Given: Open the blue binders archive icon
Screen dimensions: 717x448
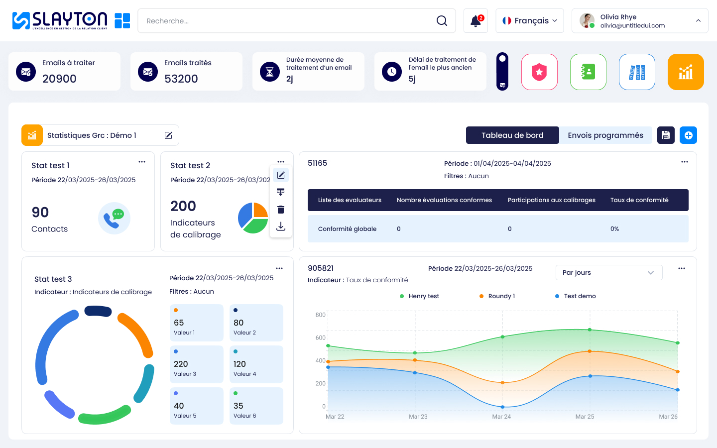Looking at the screenshot, I should (637, 72).
